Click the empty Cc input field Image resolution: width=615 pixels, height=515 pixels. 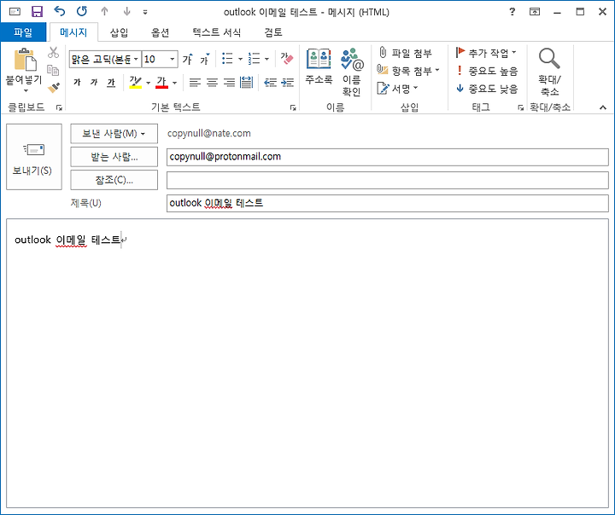(388, 180)
